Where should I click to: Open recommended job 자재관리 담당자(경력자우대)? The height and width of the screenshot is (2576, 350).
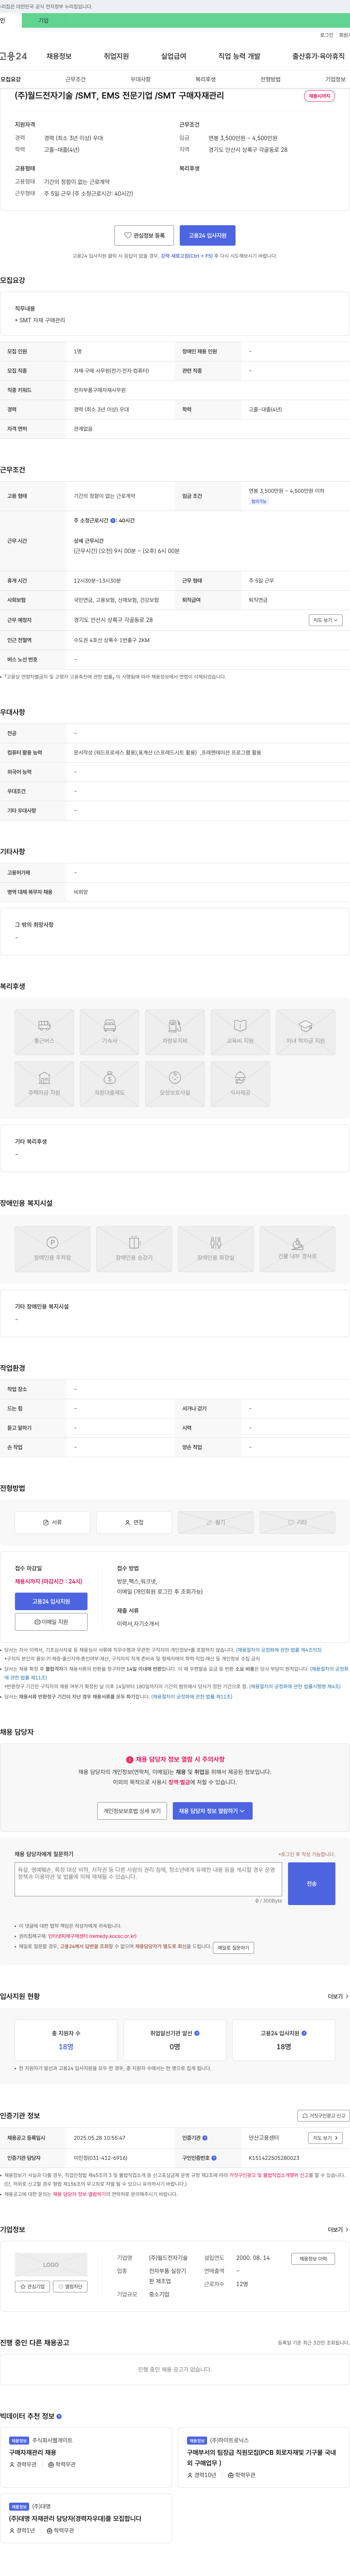75,2518
